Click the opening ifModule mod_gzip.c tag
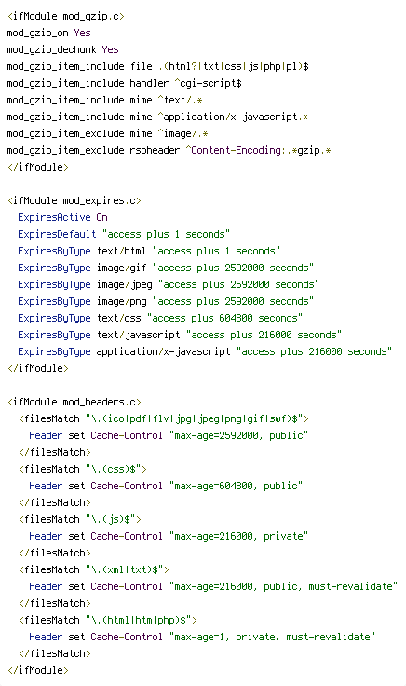 pos(66,16)
